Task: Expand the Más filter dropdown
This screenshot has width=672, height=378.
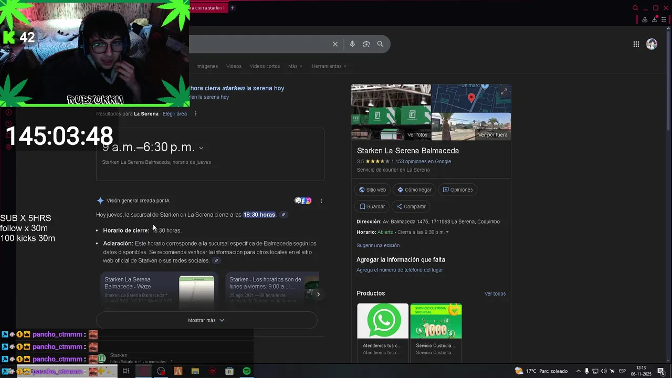Action: pos(296,66)
